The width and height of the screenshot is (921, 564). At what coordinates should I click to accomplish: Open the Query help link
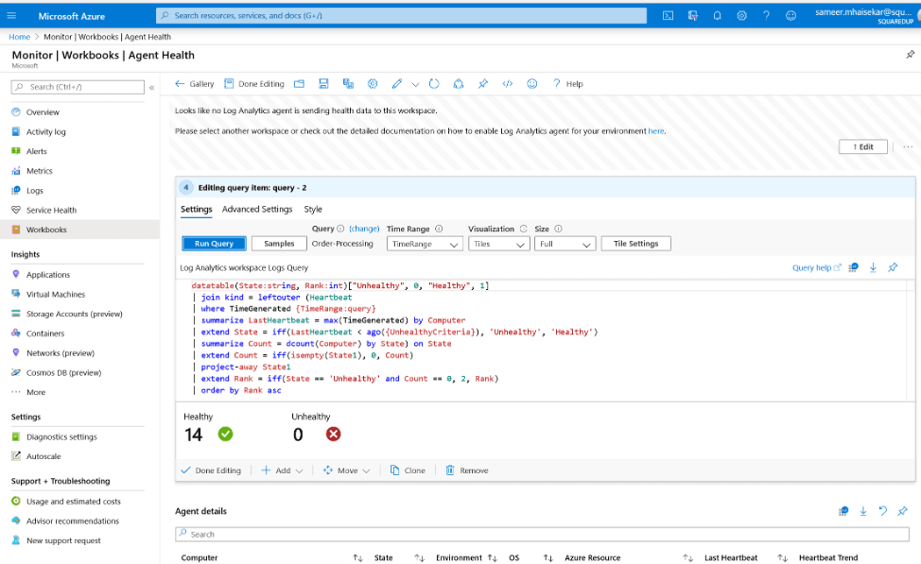pyautogui.click(x=816, y=267)
